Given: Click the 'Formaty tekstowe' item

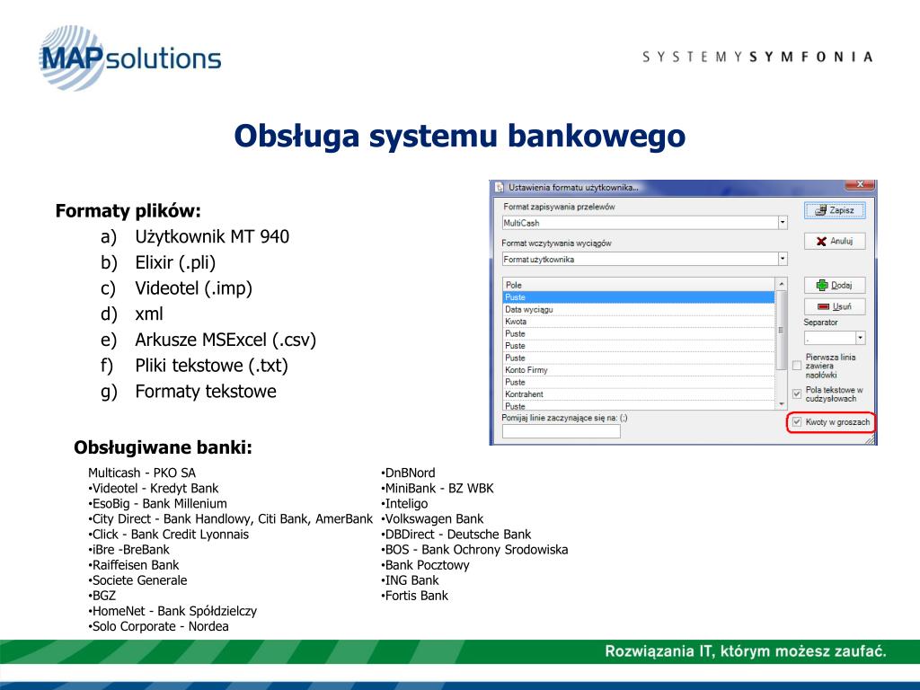Looking at the screenshot, I should point(206,392).
